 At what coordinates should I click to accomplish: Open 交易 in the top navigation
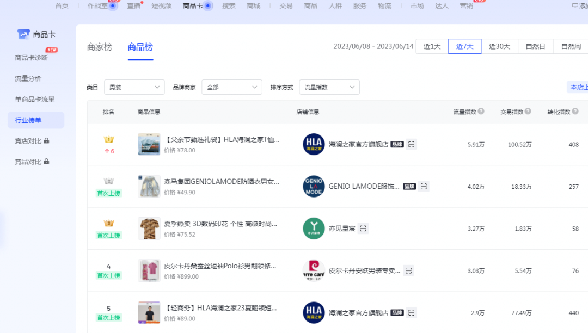coord(286,5)
